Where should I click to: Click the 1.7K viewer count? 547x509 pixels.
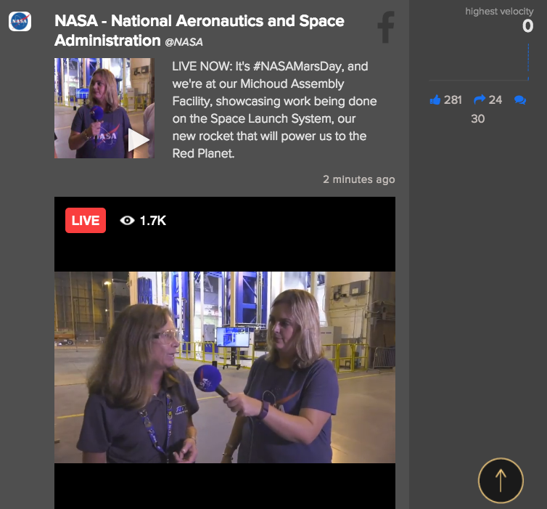pyautogui.click(x=153, y=220)
